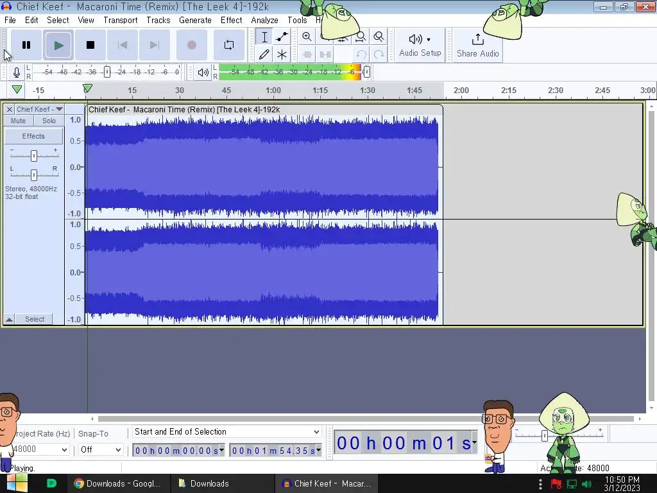Toggle loop playback
Screen dimensions: 657x493
(229, 45)
